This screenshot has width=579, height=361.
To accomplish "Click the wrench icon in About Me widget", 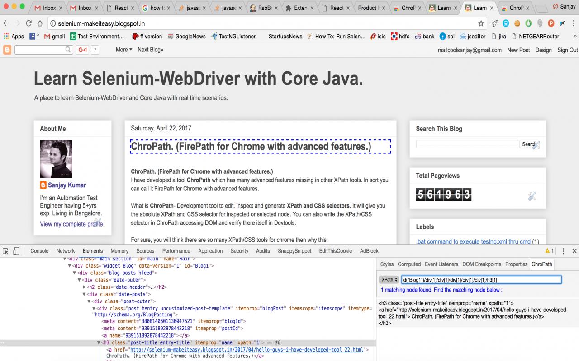I will [x=97, y=222].
